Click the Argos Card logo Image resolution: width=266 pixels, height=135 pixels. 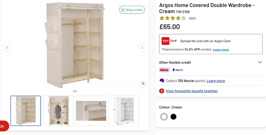coord(169,41)
